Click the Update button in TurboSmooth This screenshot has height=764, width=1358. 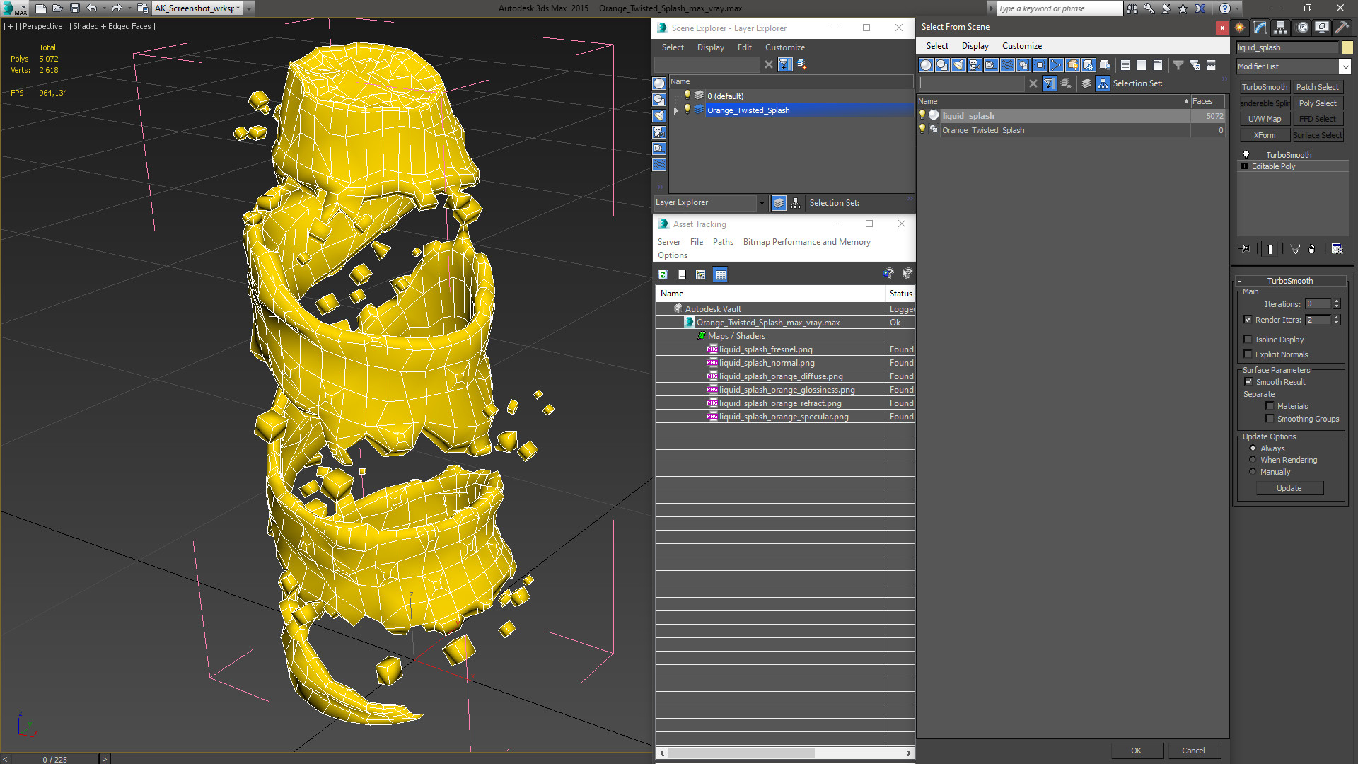(x=1290, y=488)
